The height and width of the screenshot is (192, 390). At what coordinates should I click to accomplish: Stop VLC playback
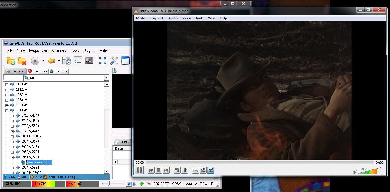[158, 170]
